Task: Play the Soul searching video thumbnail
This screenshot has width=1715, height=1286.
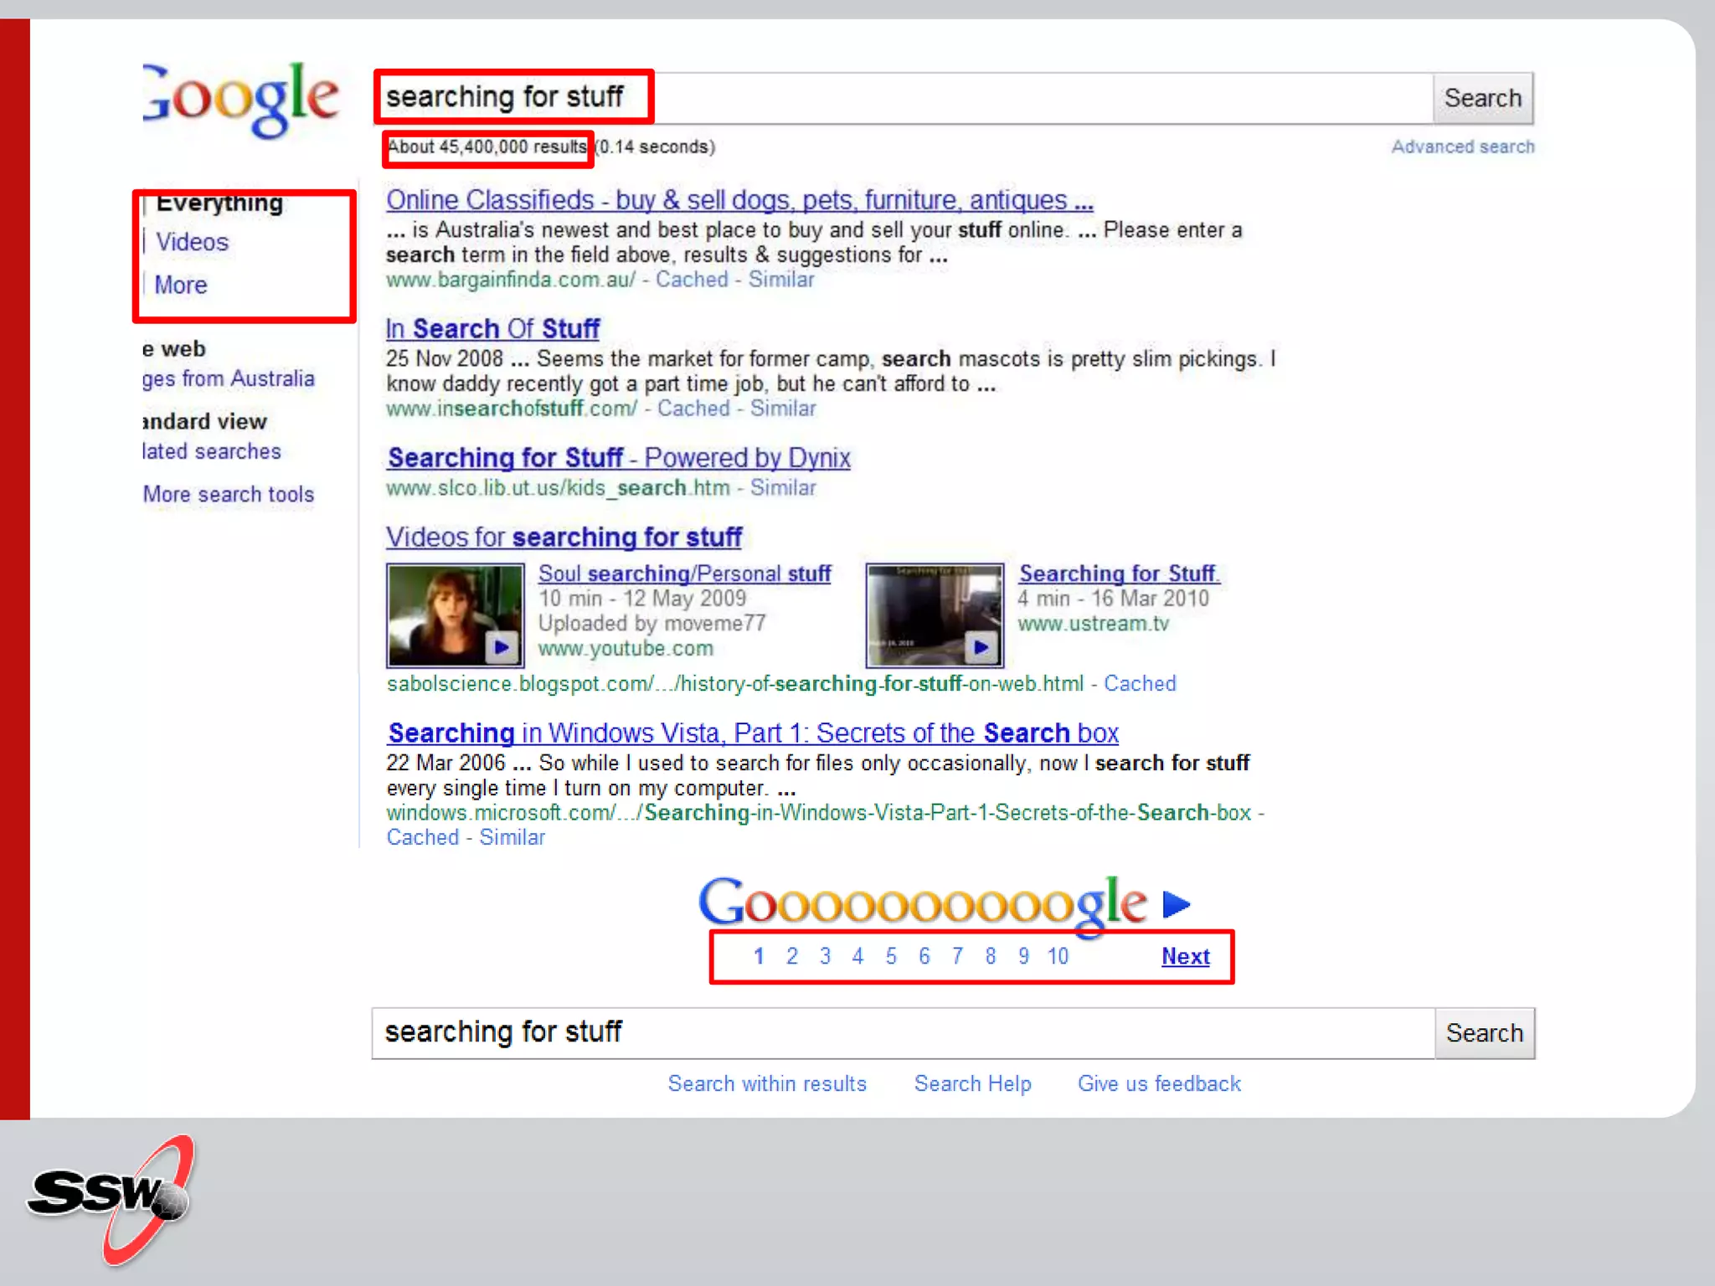Action: (x=455, y=615)
